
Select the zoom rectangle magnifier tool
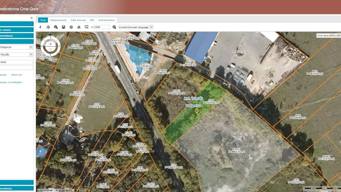tap(56, 27)
